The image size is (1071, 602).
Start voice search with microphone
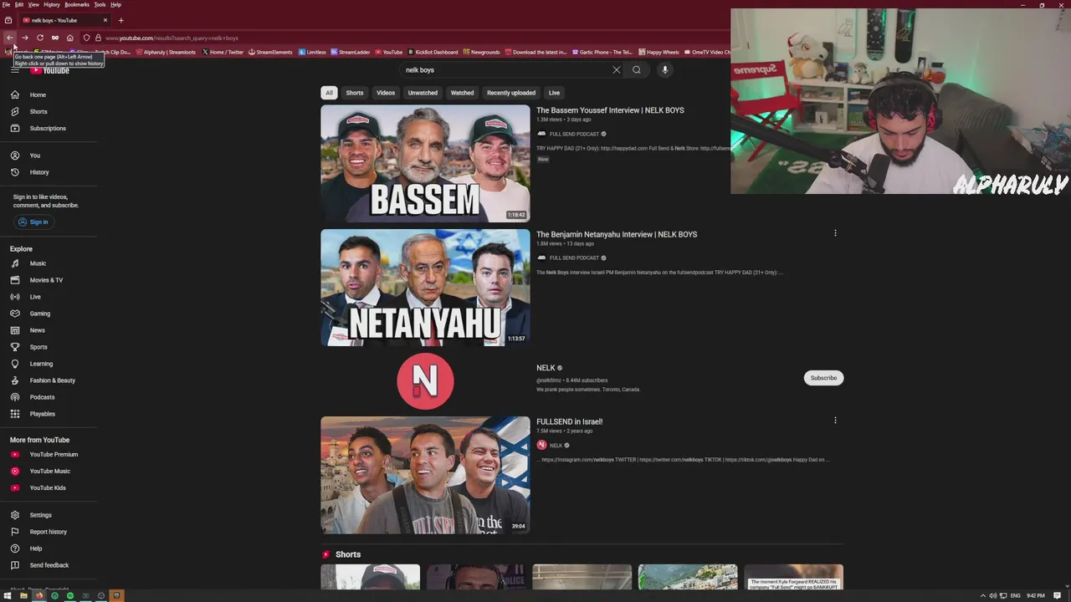[665, 70]
